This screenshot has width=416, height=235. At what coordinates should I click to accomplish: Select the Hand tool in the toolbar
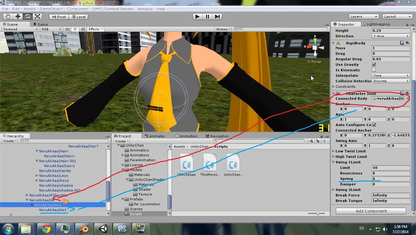click(8, 17)
